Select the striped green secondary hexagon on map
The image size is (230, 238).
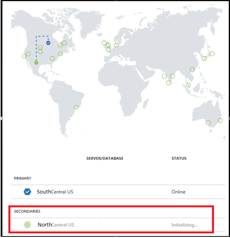click(36, 62)
